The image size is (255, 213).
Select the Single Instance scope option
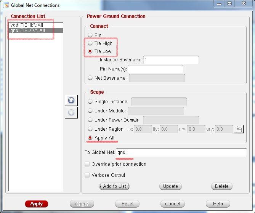pyautogui.click(x=90, y=102)
